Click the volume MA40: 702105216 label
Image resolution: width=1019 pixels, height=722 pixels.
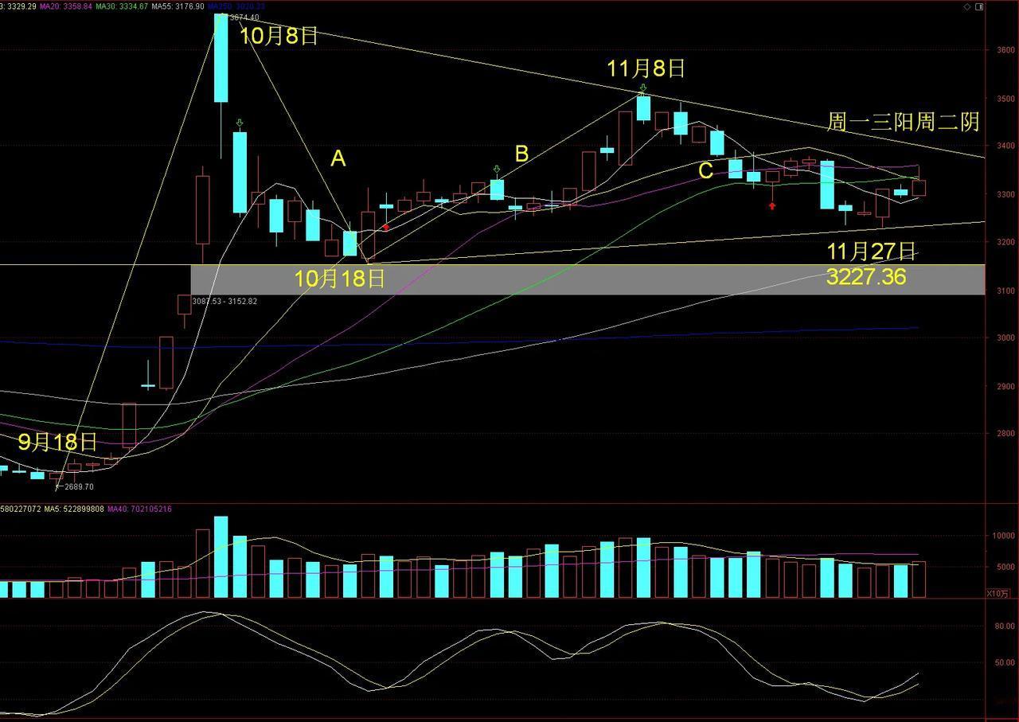[x=139, y=509]
